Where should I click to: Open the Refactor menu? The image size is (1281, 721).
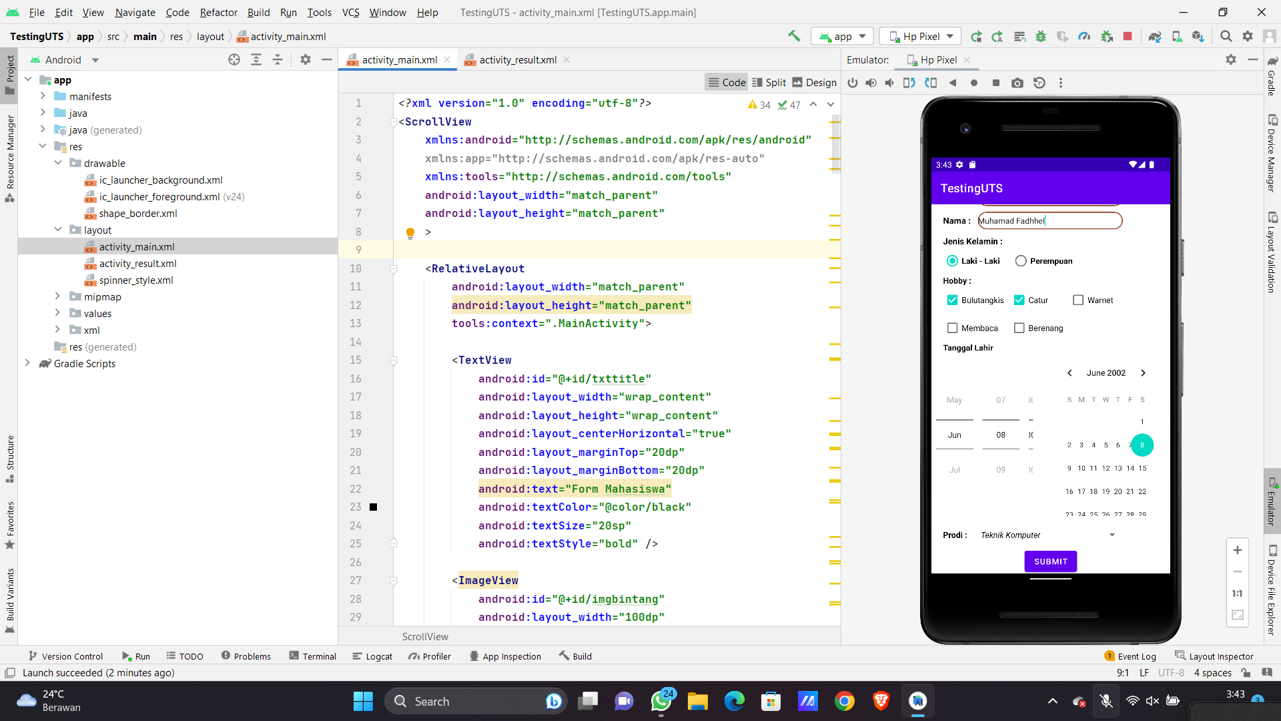pos(218,12)
